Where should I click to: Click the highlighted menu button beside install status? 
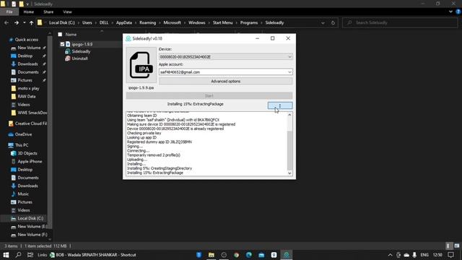[x=280, y=105]
